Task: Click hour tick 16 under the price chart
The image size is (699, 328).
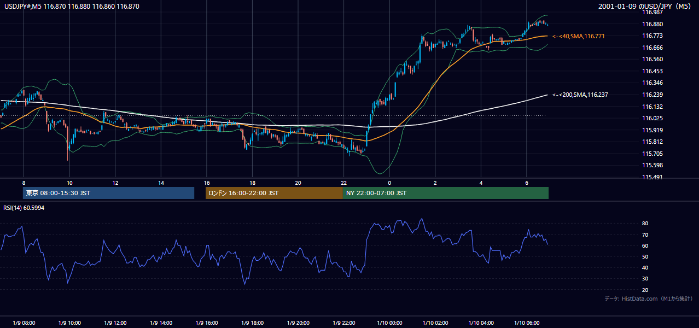Action: point(207,183)
